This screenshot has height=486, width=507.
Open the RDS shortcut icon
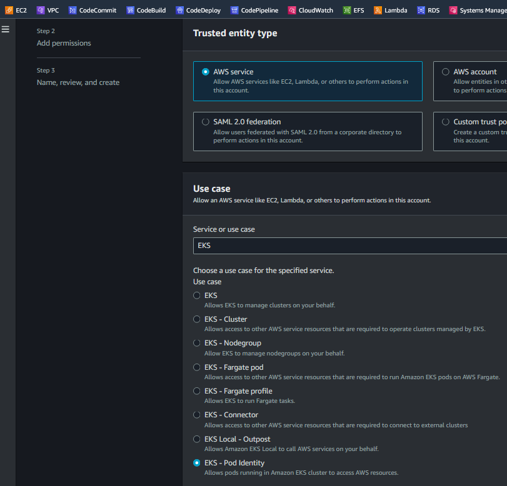tap(421, 11)
